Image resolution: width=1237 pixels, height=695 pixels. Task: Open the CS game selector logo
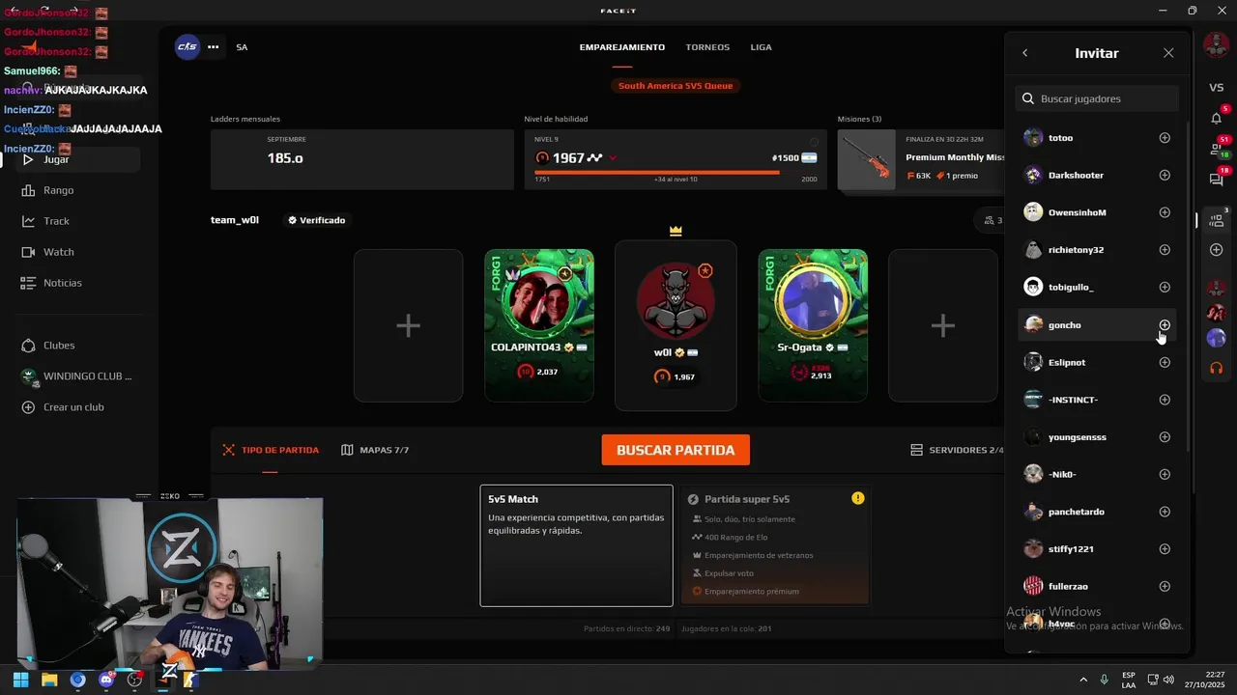[187, 46]
